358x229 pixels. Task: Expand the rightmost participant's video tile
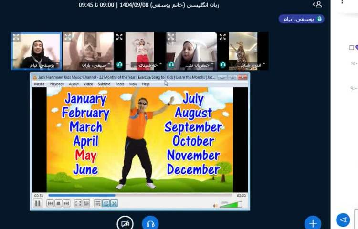click(222, 37)
